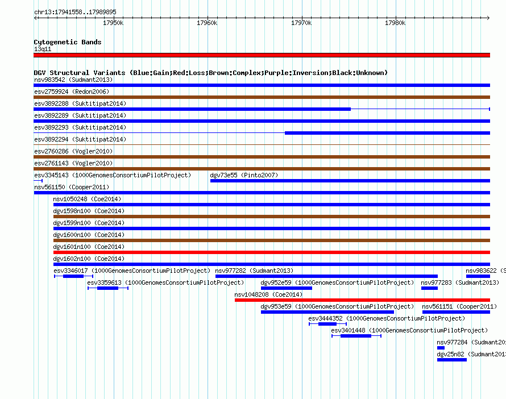Click the blue bar under esv3346017
Image resolution: width=506 pixels, height=399 pixels.
click(73, 276)
